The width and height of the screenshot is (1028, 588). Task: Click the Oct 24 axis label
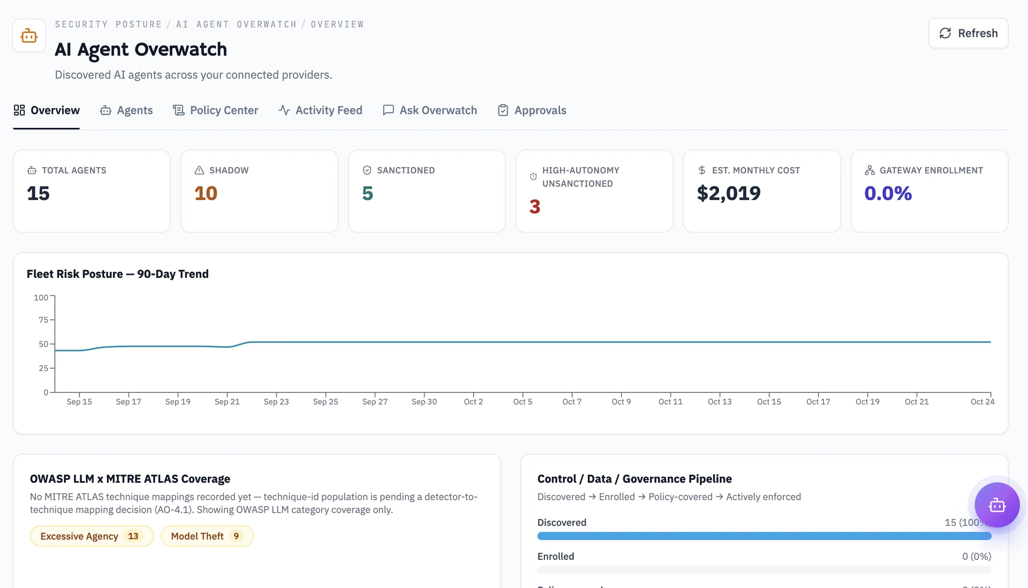pyautogui.click(x=982, y=402)
